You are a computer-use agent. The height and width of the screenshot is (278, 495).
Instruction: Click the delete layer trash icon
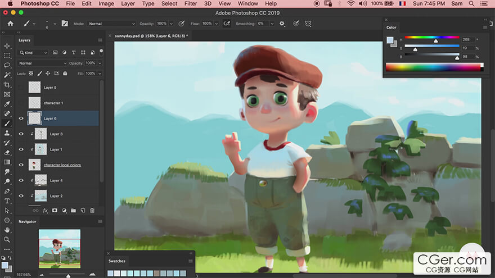click(92, 211)
